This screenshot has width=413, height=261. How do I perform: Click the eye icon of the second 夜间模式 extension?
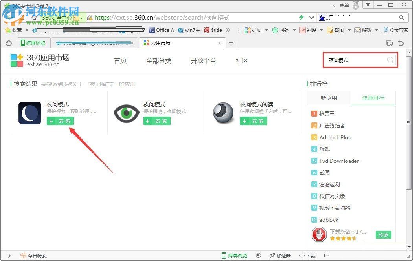pyautogui.click(x=126, y=113)
